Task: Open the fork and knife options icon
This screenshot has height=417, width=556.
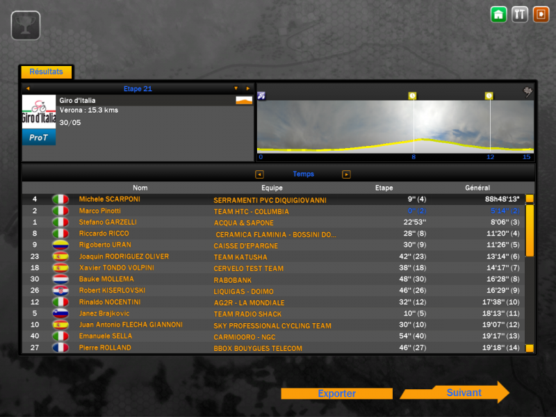Action: pos(520,15)
